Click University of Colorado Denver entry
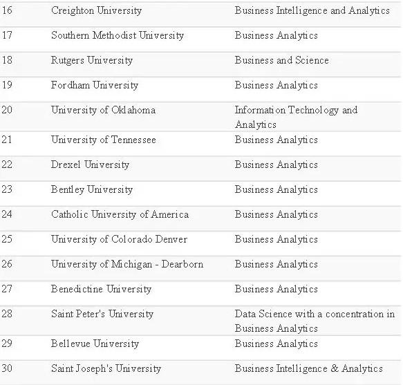This screenshot has width=403, height=385. coord(120,240)
